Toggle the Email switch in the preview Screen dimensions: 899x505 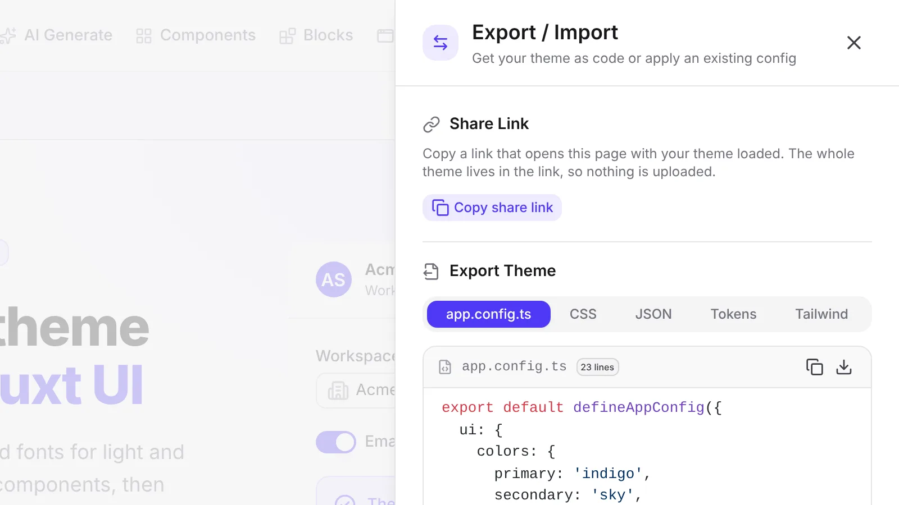point(336,442)
